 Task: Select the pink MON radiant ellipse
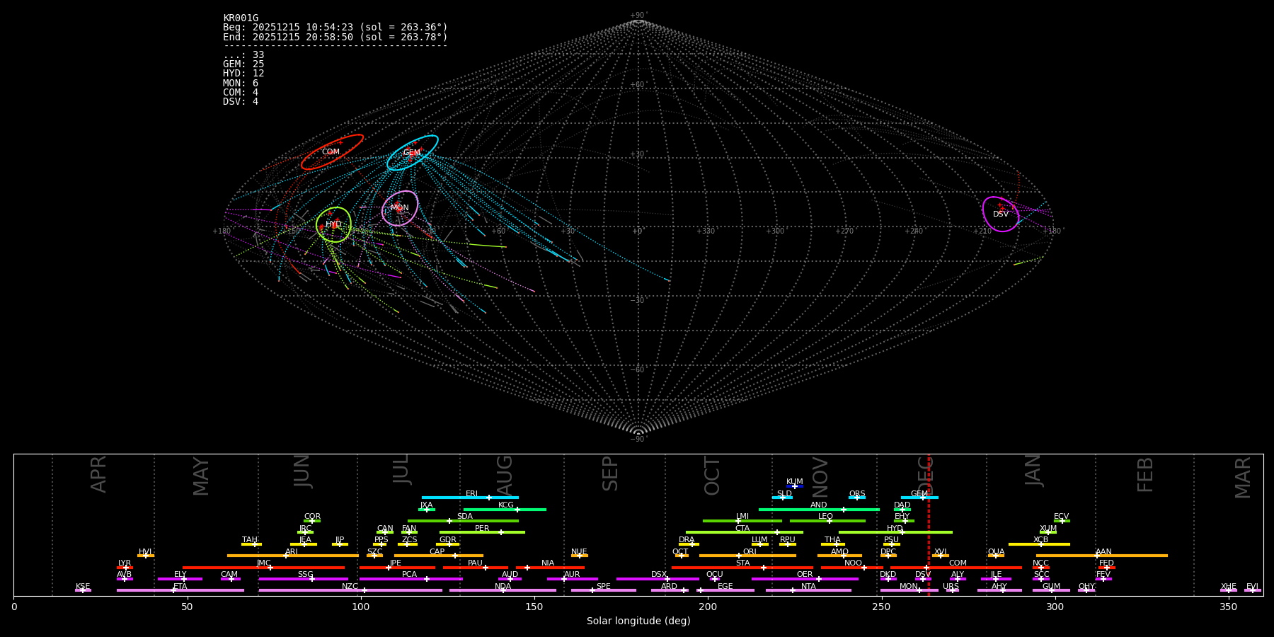click(400, 208)
